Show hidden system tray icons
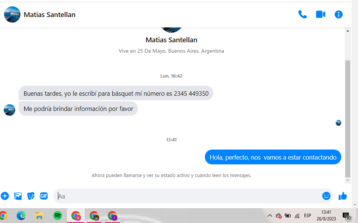 coord(270,216)
